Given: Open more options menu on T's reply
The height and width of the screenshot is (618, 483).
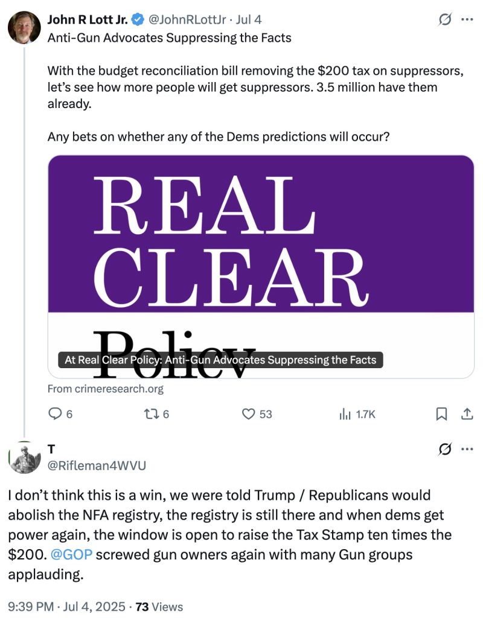Looking at the screenshot, I should [467, 449].
